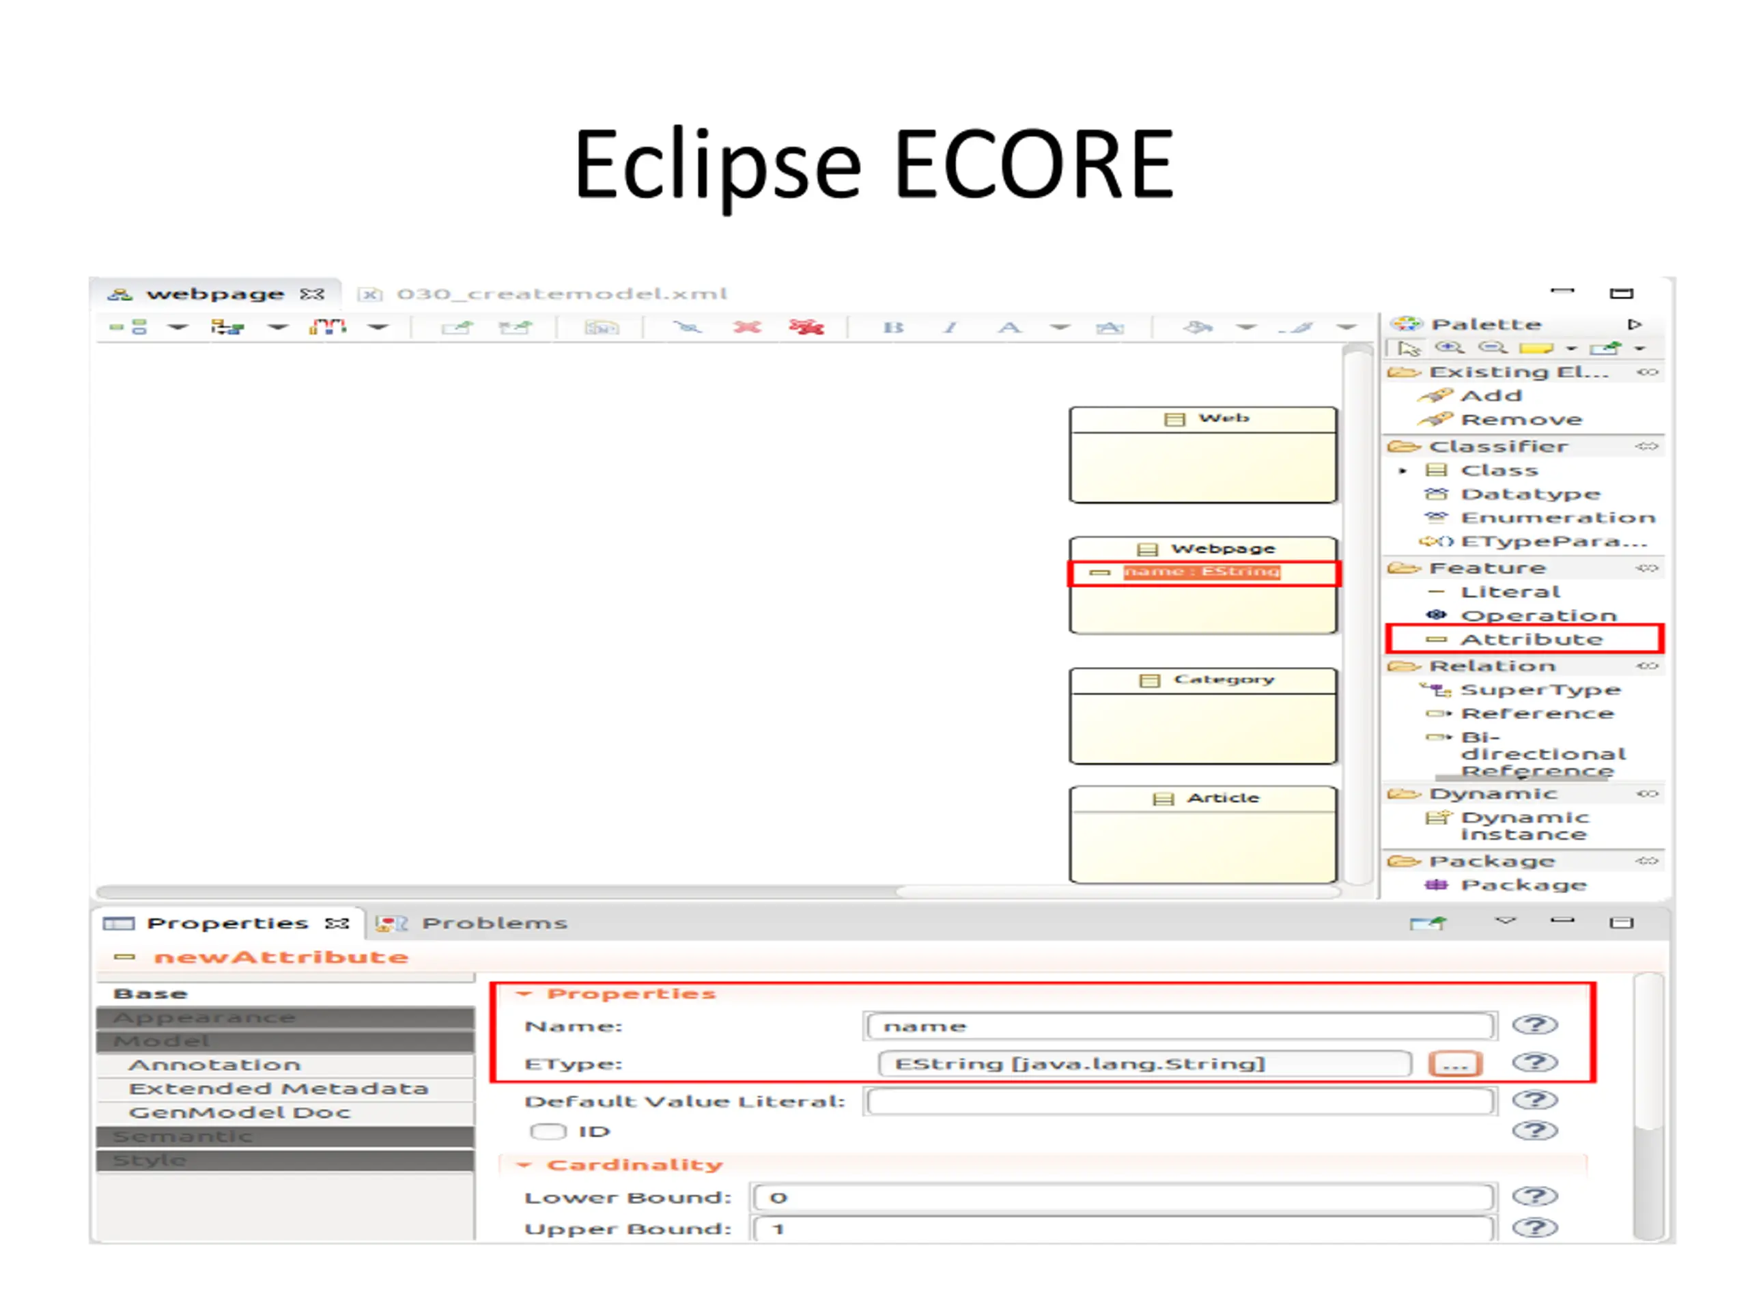Click the Upper Bound input field

[1123, 1229]
